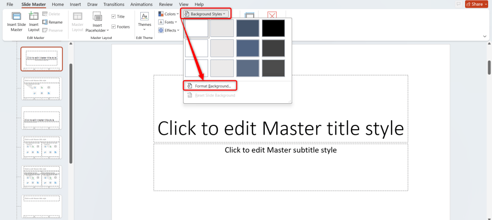Open the View tab

tap(184, 4)
